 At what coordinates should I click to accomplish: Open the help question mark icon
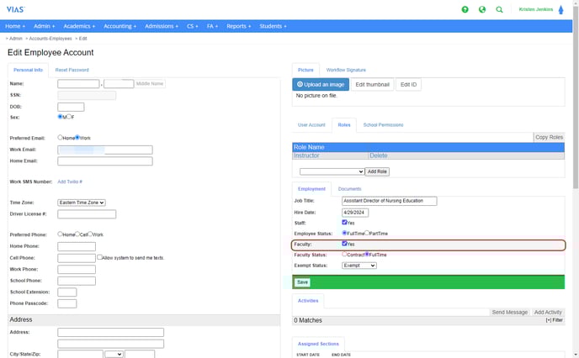click(465, 9)
